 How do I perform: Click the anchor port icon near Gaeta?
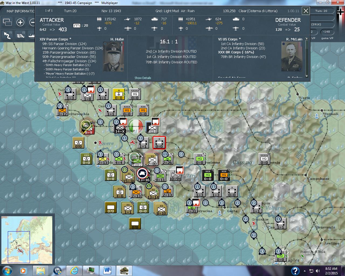219,213
